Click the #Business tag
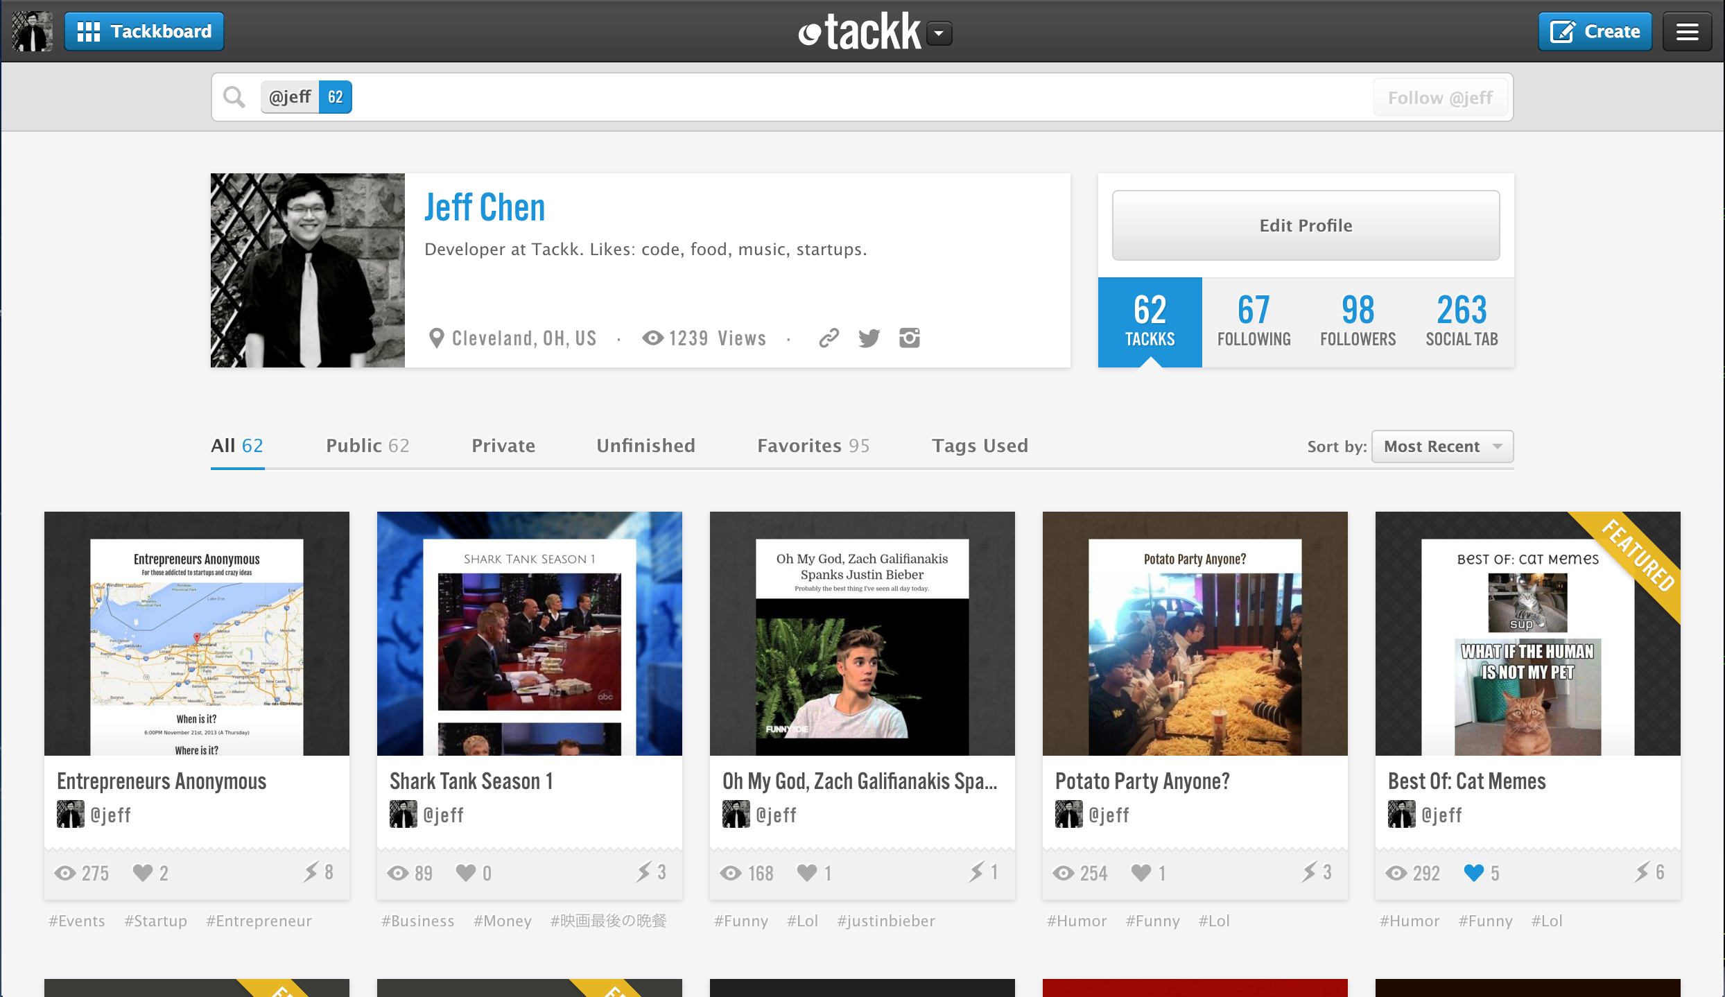1725x997 pixels. tap(418, 921)
